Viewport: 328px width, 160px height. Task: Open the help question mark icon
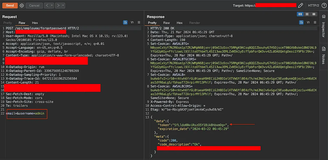click(324, 5)
